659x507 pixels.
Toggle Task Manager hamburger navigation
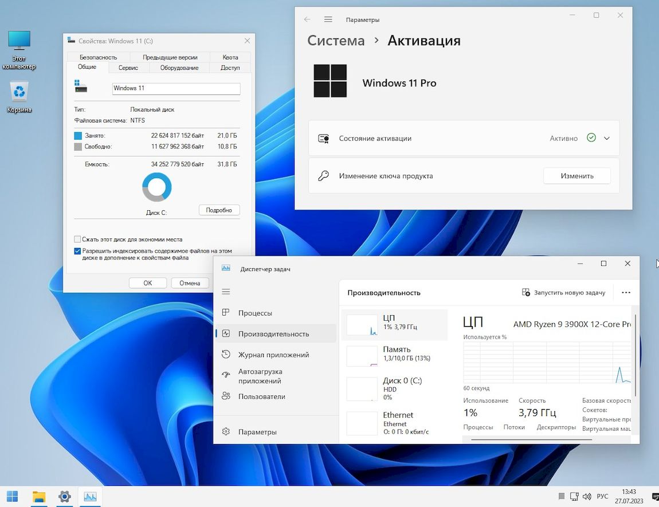226,292
